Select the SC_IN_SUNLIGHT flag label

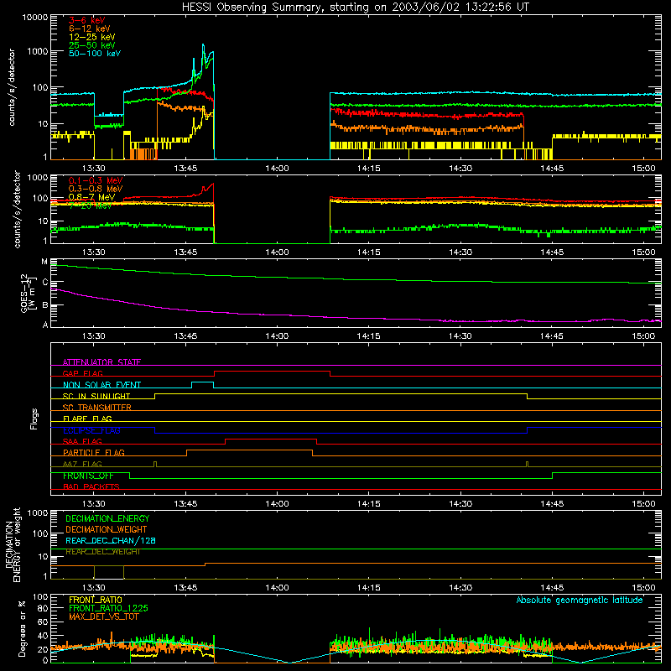click(96, 396)
